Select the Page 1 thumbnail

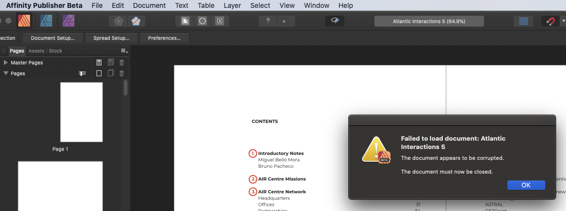(x=81, y=112)
